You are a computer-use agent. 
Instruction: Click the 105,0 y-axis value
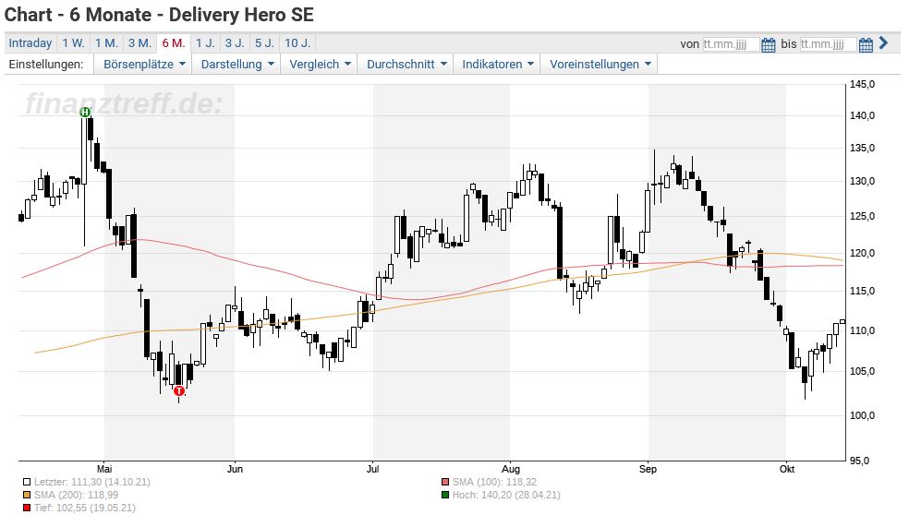tap(862, 371)
